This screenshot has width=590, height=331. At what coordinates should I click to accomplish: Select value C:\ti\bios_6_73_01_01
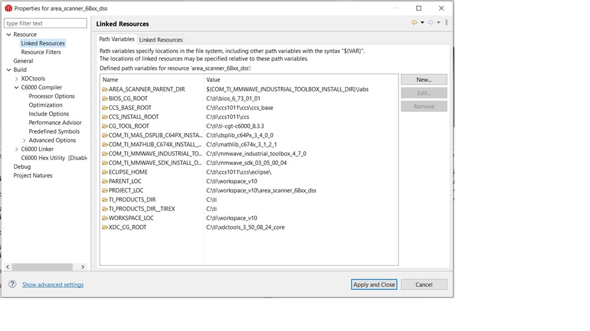233,98
